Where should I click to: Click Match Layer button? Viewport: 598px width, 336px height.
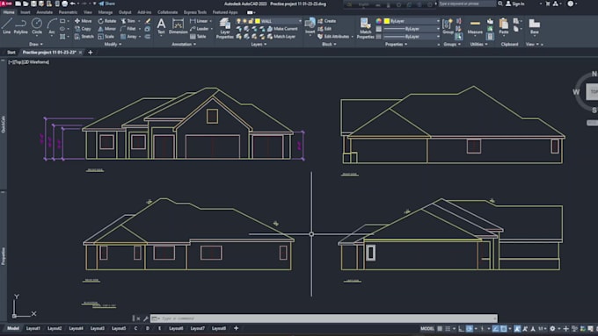(x=281, y=37)
